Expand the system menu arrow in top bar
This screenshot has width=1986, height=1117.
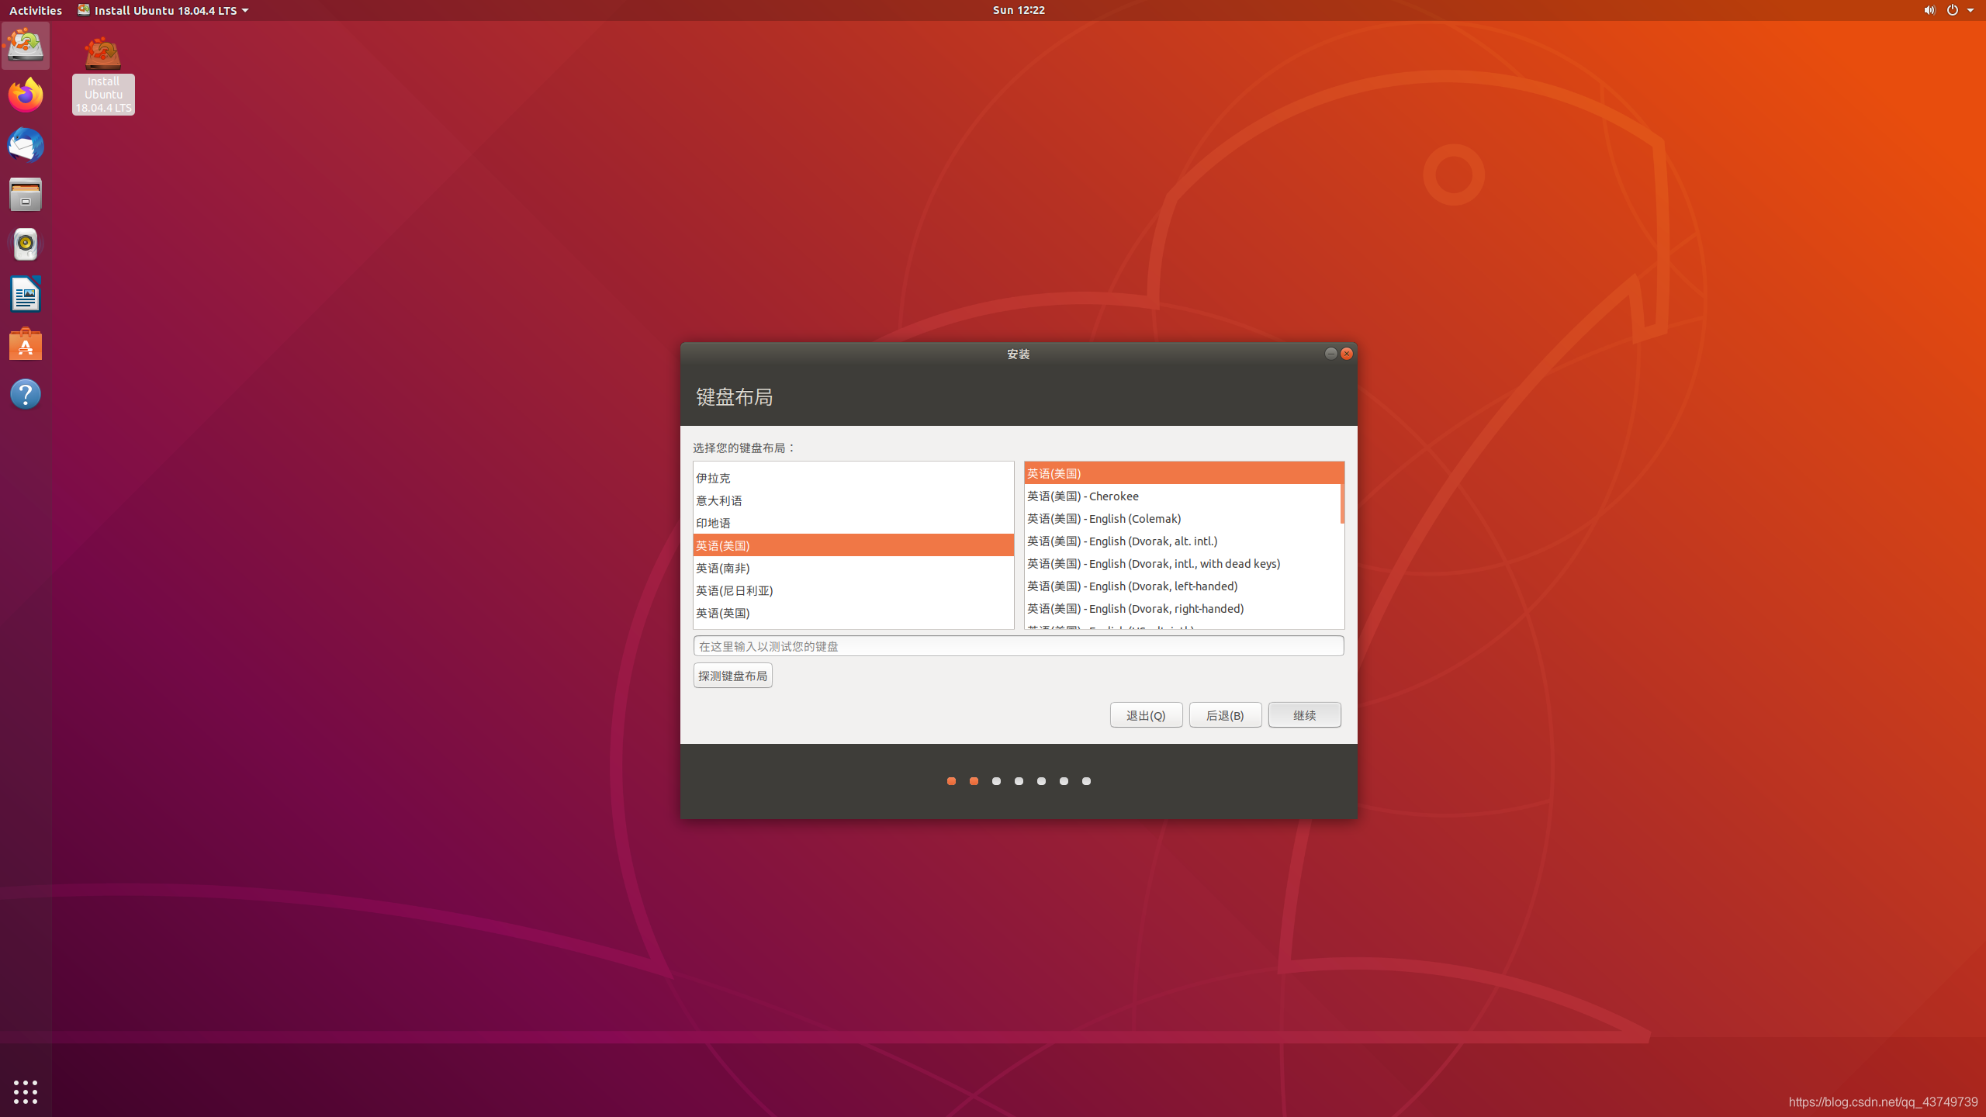pos(1970,10)
